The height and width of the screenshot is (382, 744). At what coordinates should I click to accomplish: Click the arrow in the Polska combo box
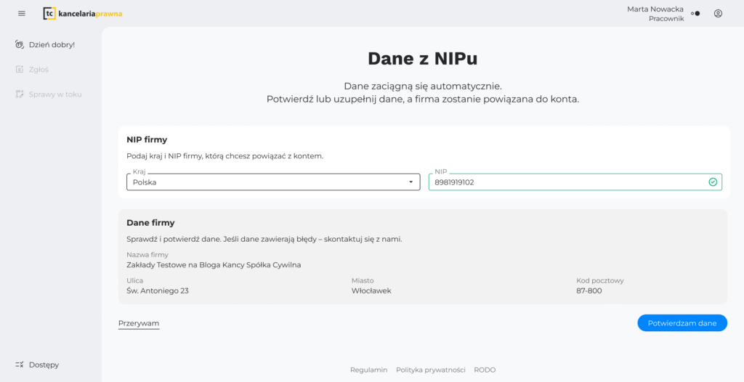pos(411,182)
